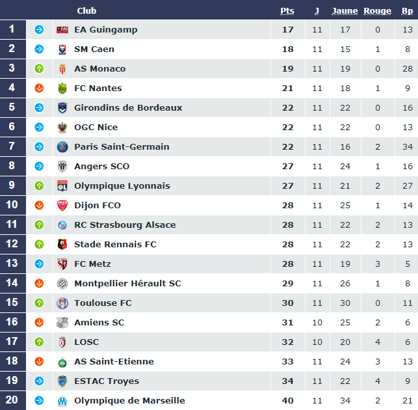Click the orange down arrow beside Amiens SC

[39, 323]
